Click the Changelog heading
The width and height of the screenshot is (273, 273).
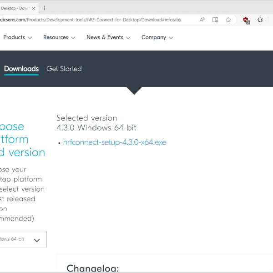[x=92, y=268]
